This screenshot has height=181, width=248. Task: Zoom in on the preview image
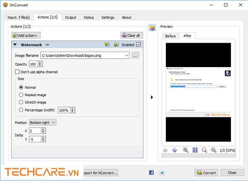point(186,150)
